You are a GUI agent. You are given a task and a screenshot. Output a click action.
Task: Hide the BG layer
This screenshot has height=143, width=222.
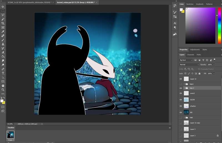pyautogui.click(x=181, y=112)
